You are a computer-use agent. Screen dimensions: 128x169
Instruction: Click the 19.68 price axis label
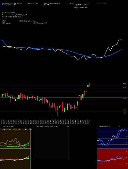click(x=124, y=99)
